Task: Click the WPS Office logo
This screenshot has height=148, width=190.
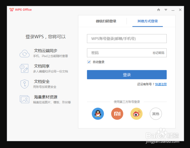Action: (21, 10)
